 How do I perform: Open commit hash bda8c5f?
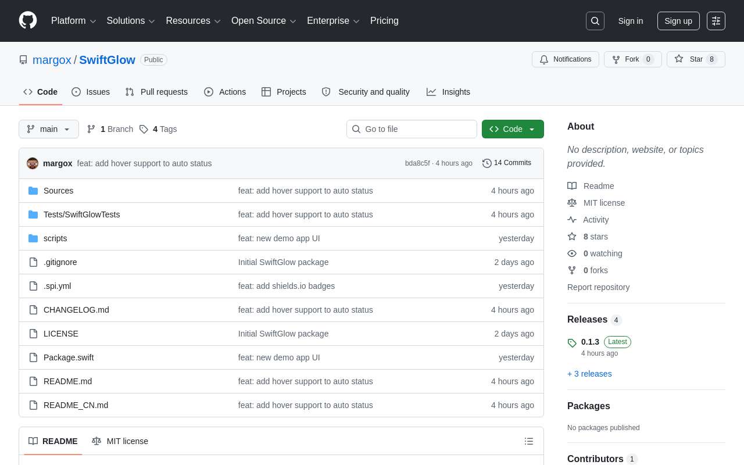pyautogui.click(x=417, y=163)
